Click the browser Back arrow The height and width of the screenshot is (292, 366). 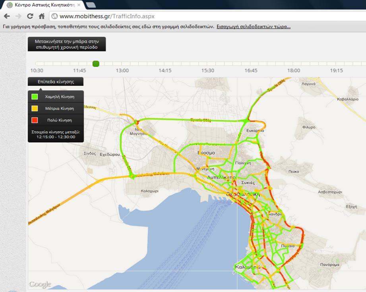7,16
